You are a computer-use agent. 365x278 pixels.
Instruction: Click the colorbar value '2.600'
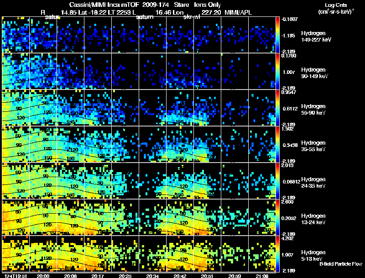(288, 202)
